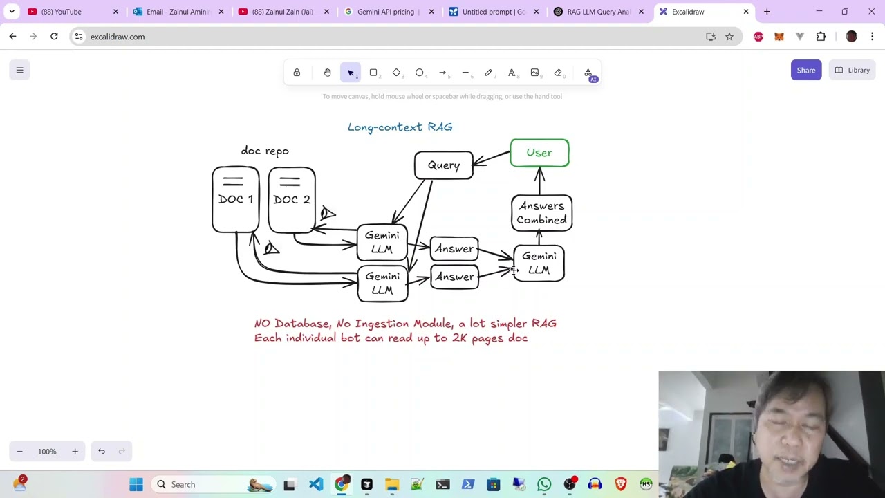Open the tab search dropdown
The width and height of the screenshot is (885, 498).
[x=12, y=12]
